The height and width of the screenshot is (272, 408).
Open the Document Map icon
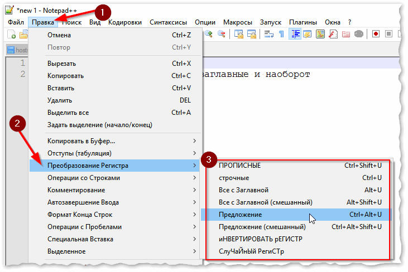(x=320, y=34)
